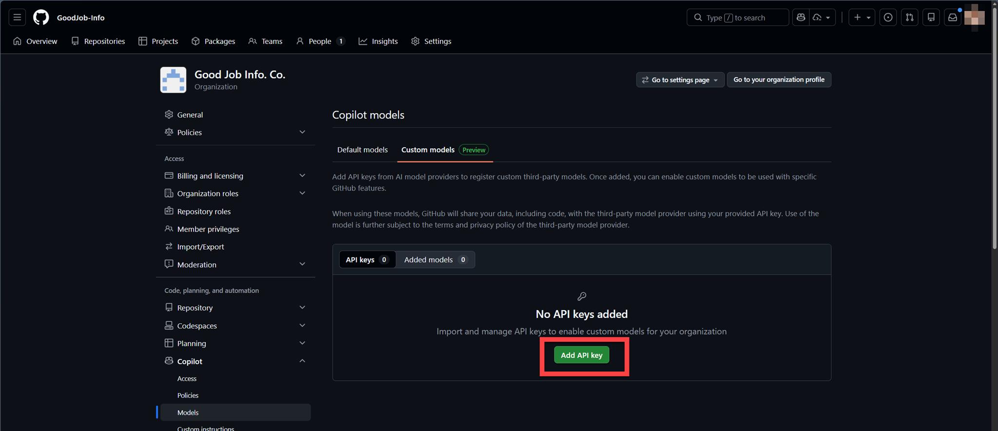Click the GitHub Octocat logo
Image resolution: width=998 pixels, height=431 pixels.
pyautogui.click(x=41, y=18)
